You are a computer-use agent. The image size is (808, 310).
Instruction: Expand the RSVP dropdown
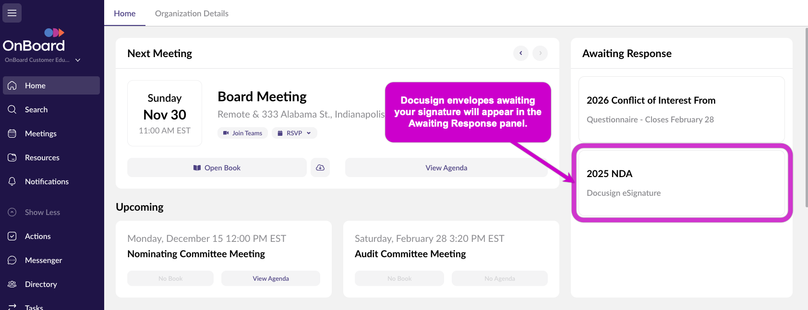coord(294,133)
